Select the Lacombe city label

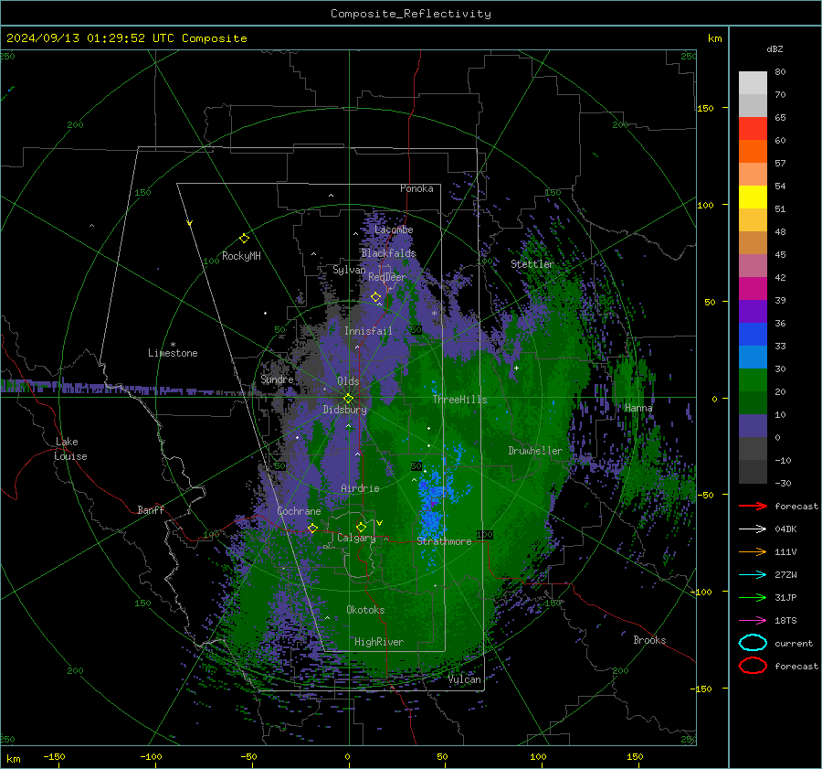tap(394, 230)
